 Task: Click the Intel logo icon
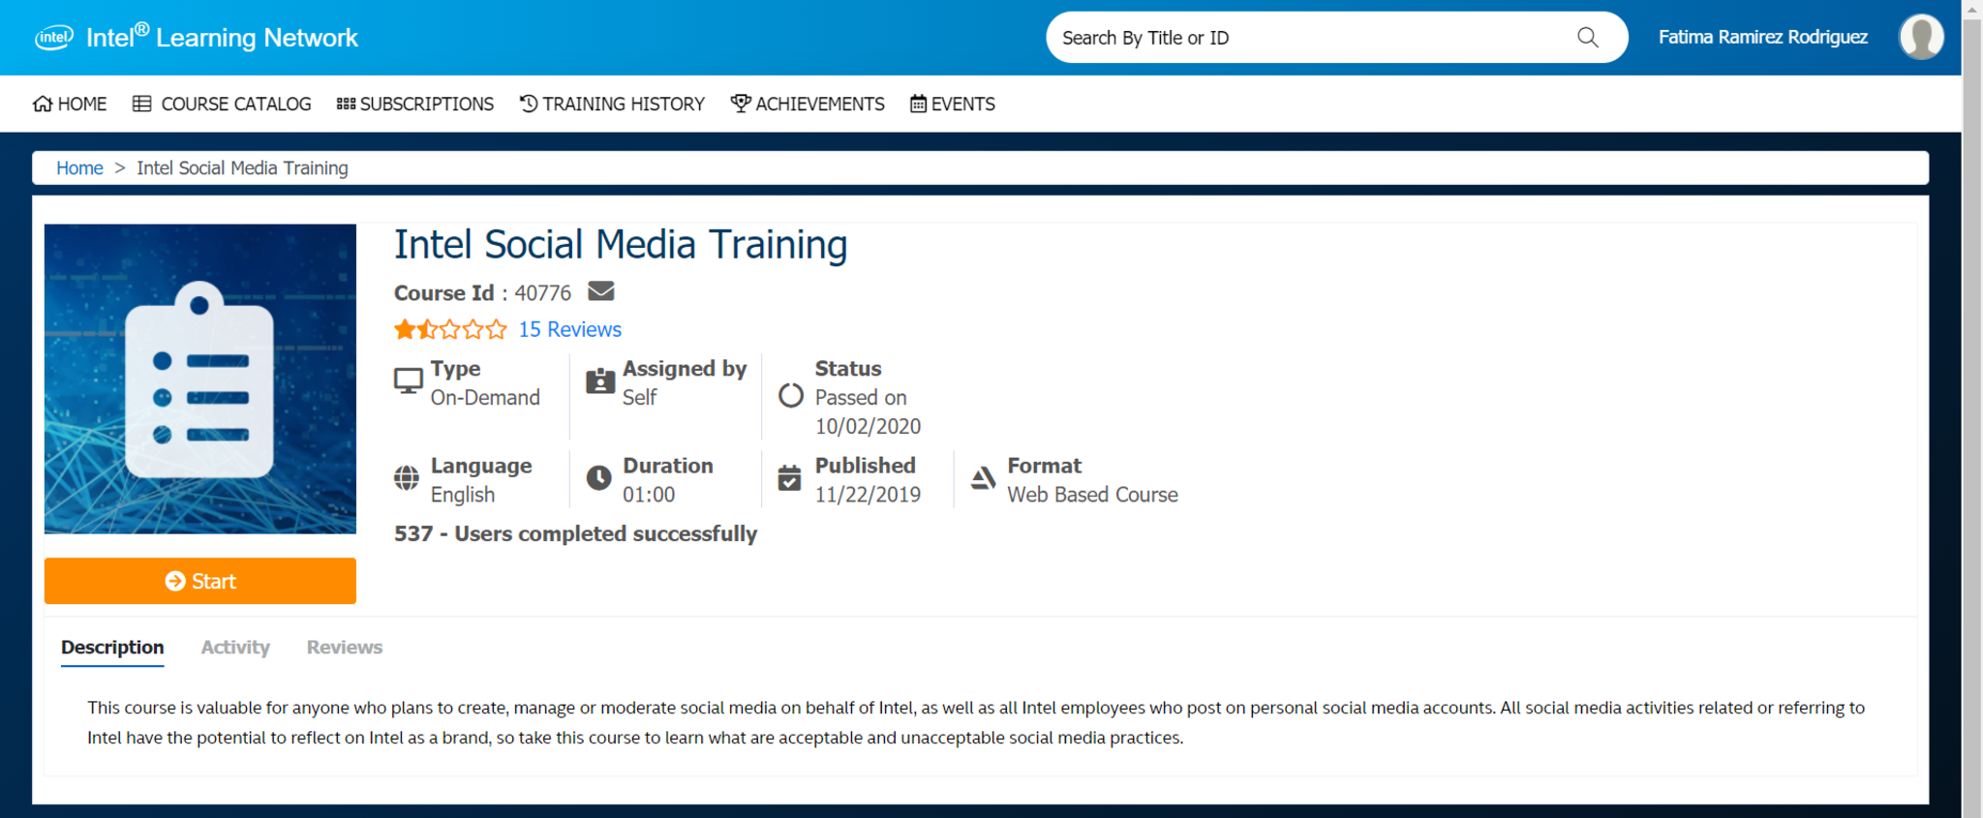point(54,38)
